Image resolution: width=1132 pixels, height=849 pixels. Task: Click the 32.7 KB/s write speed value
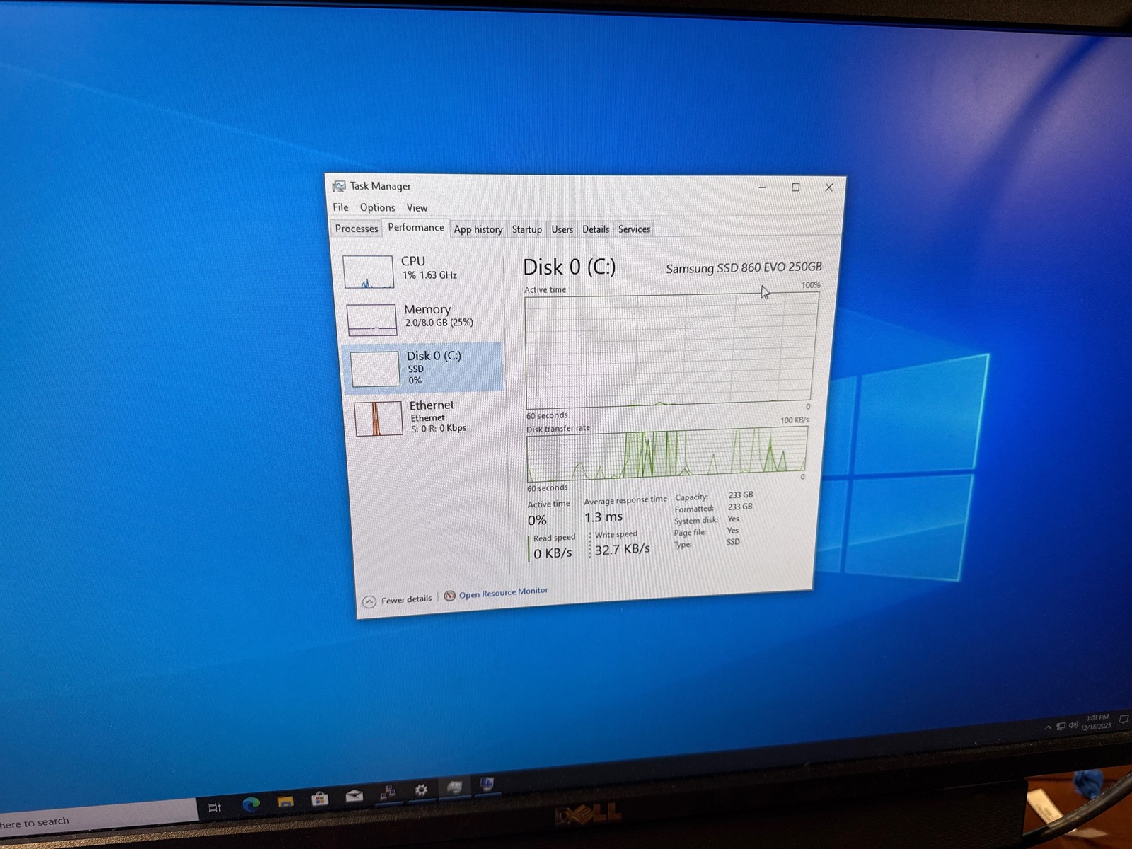tap(622, 549)
